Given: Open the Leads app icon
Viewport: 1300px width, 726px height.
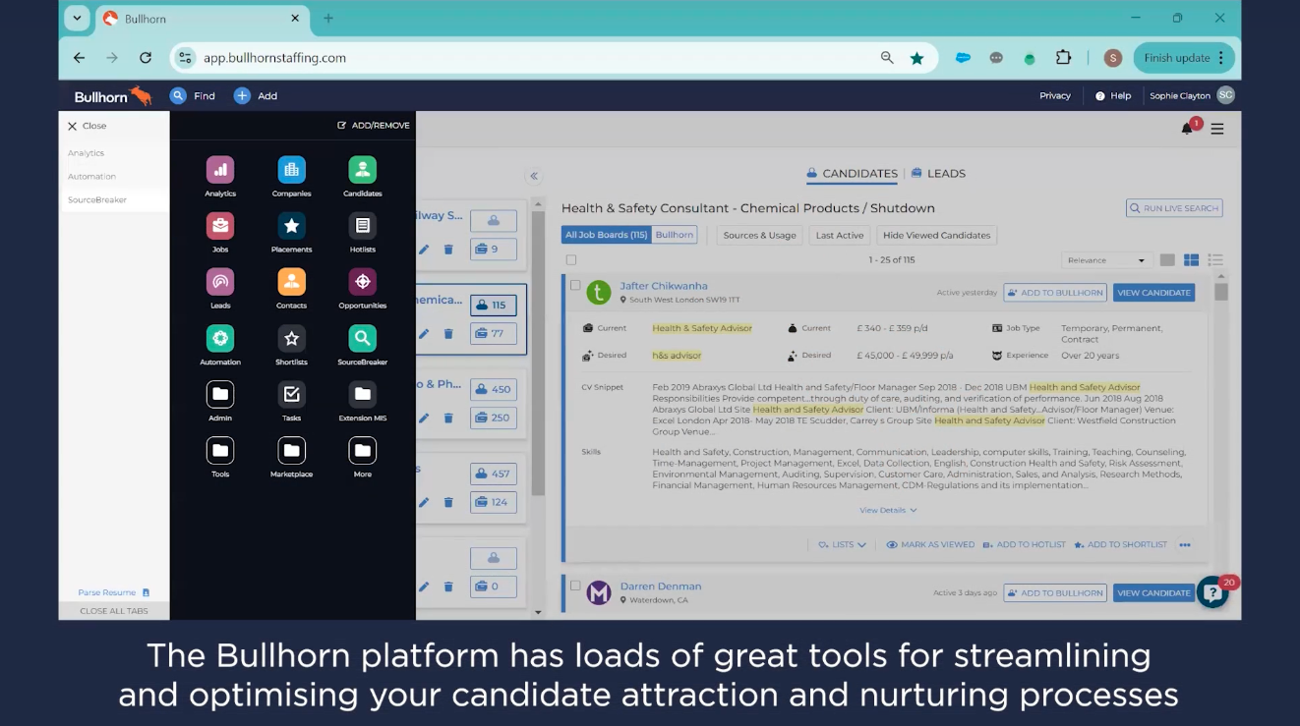Looking at the screenshot, I should click(x=220, y=282).
